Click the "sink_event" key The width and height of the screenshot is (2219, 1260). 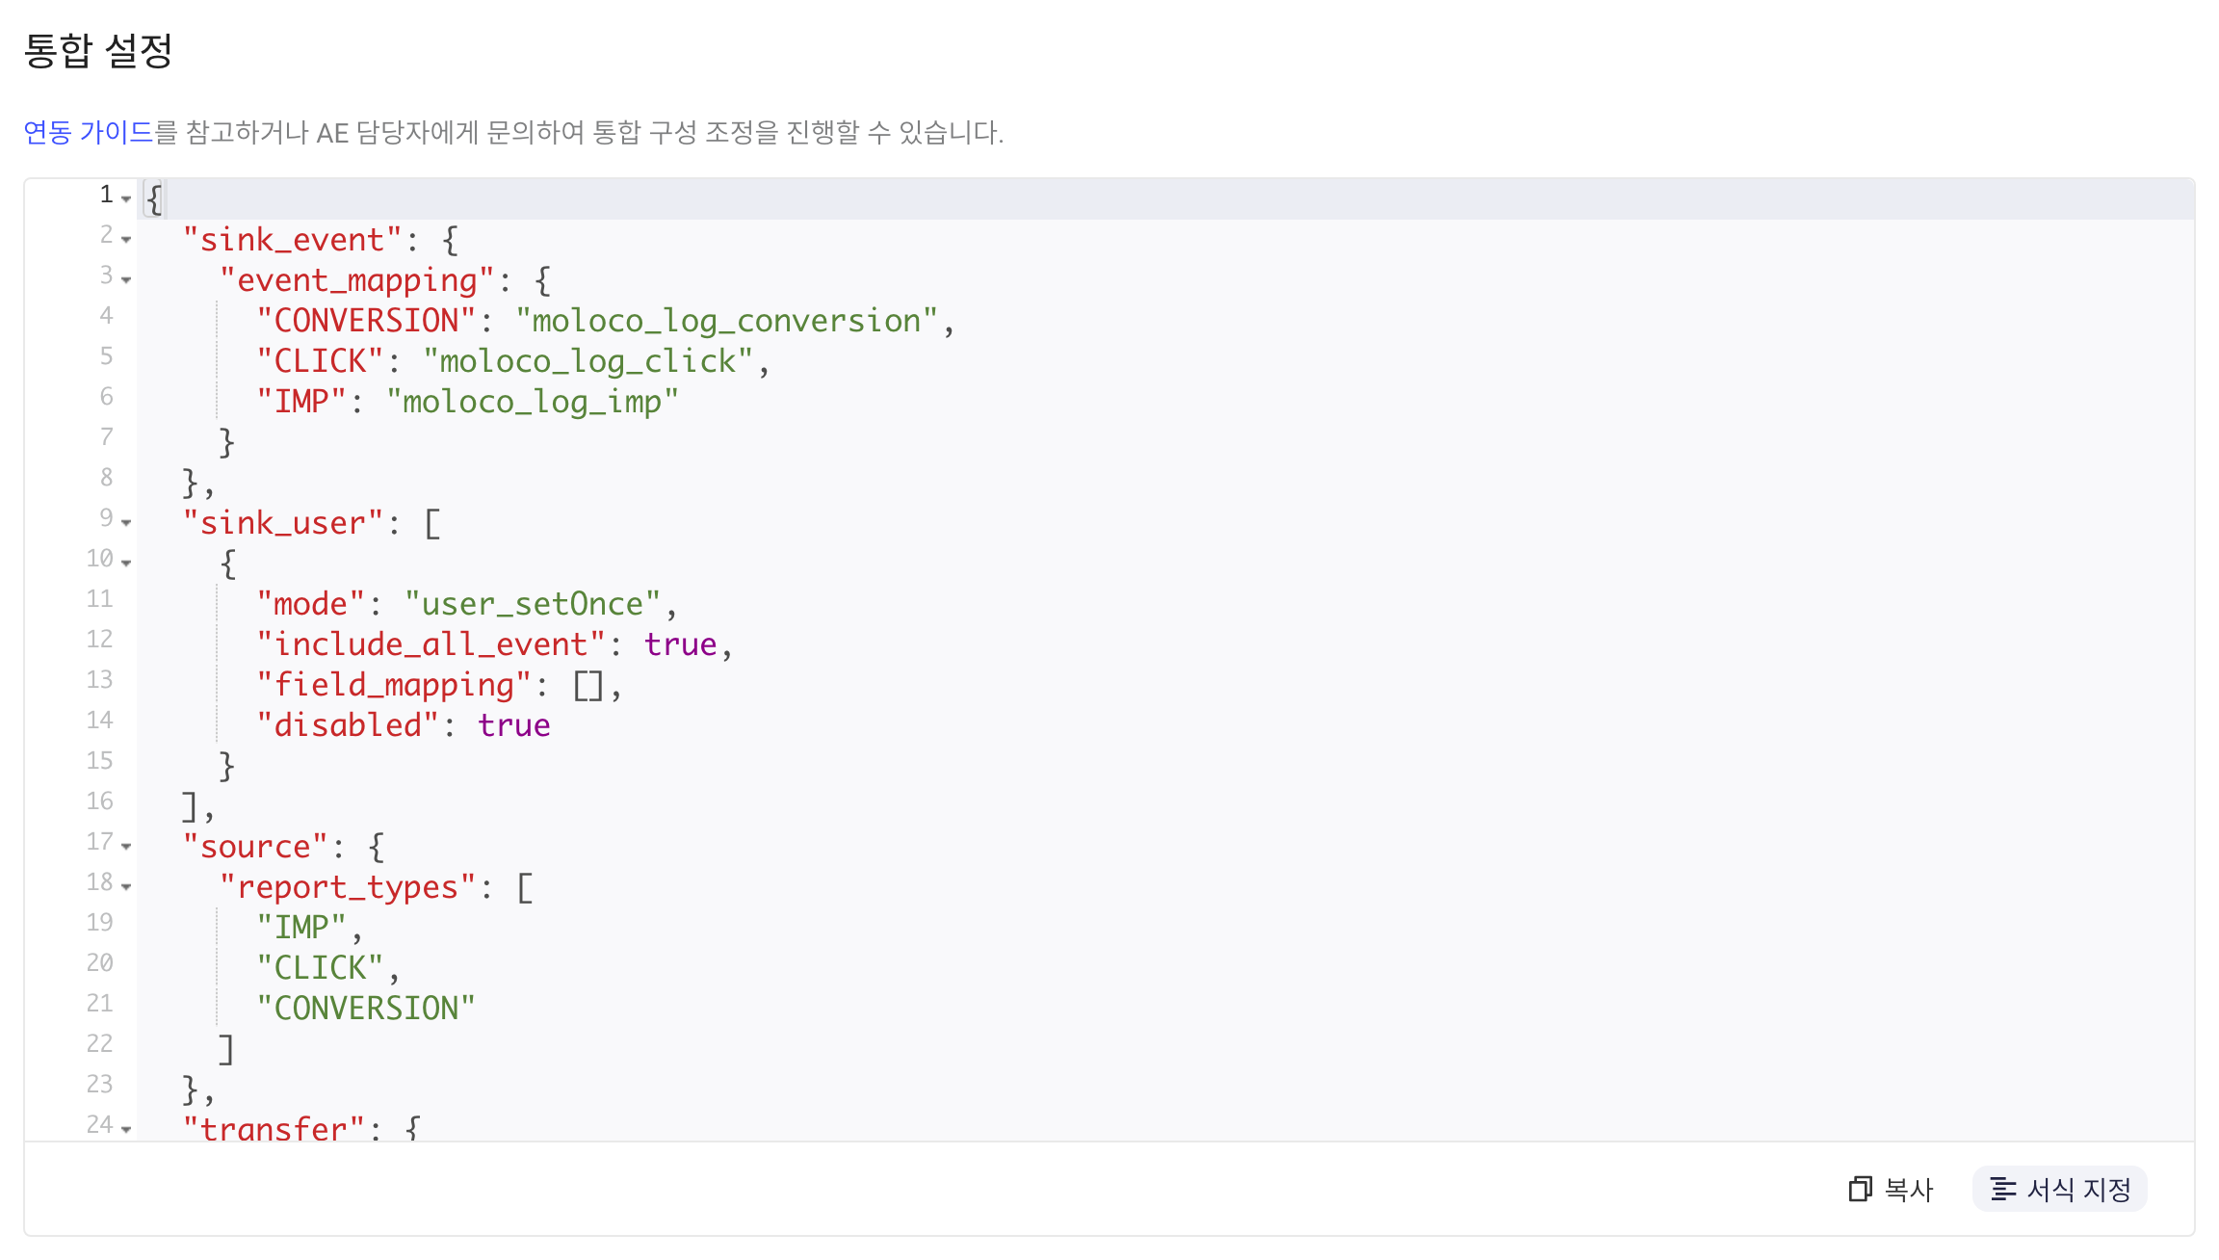[293, 240]
